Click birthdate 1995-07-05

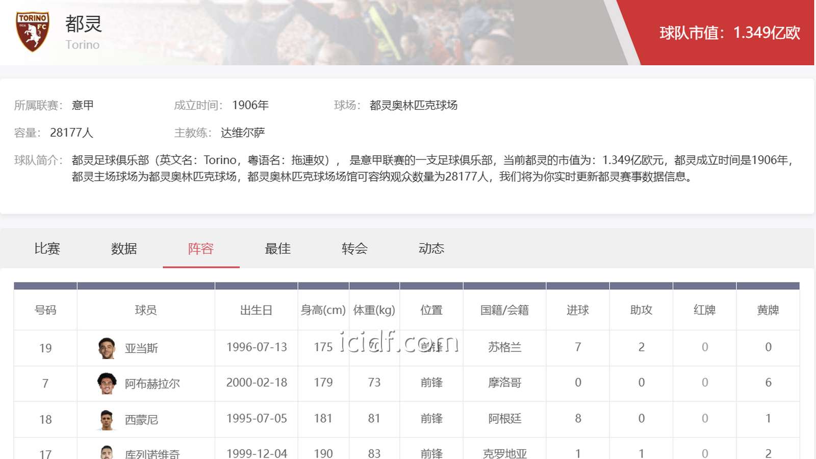tap(257, 418)
